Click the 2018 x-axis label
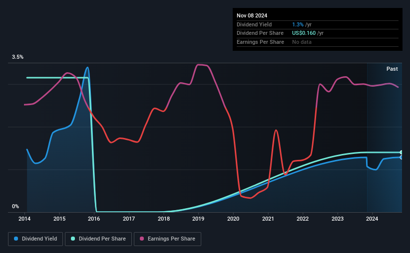 coord(164,219)
